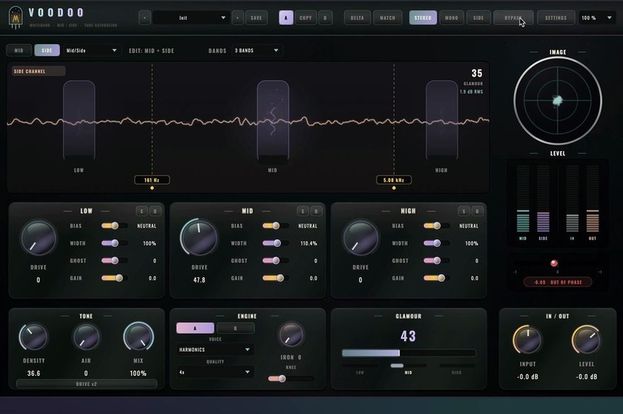Click the Voodoo tube logo icon
This screenshot has width=623, height=414.
point(16,18)
